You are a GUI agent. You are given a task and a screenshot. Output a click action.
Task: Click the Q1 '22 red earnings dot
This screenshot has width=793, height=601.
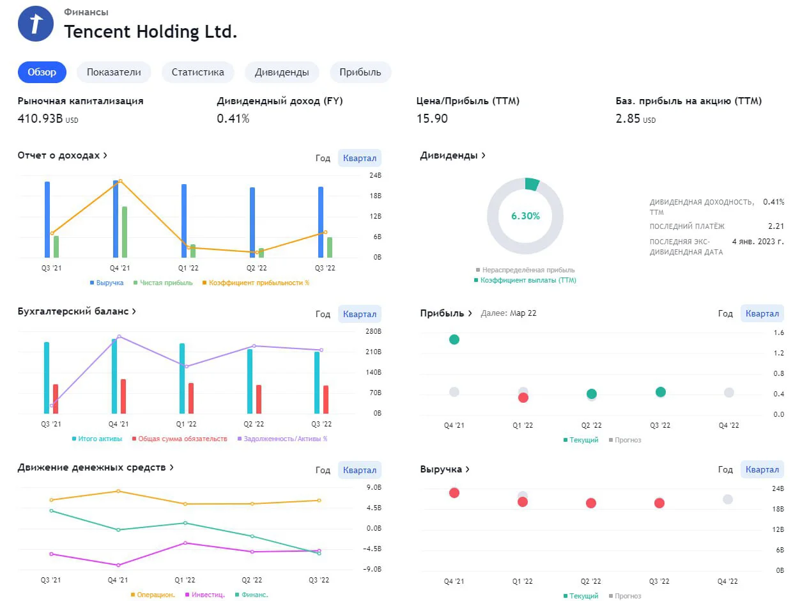pyautogui.click(x=523, y=398)
